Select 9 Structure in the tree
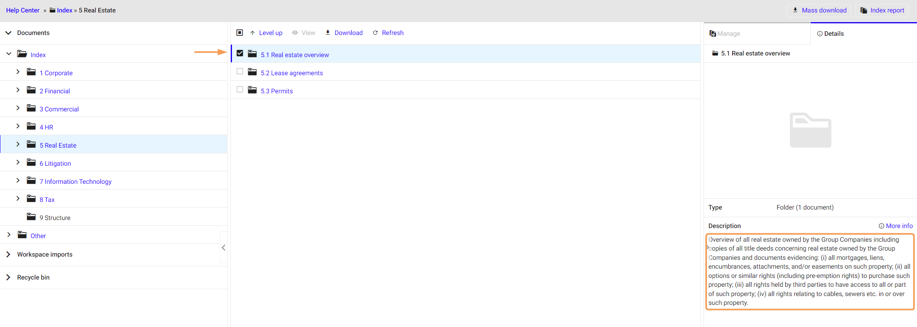This screenshot has height=327, width=917. [x=55, y=218]
